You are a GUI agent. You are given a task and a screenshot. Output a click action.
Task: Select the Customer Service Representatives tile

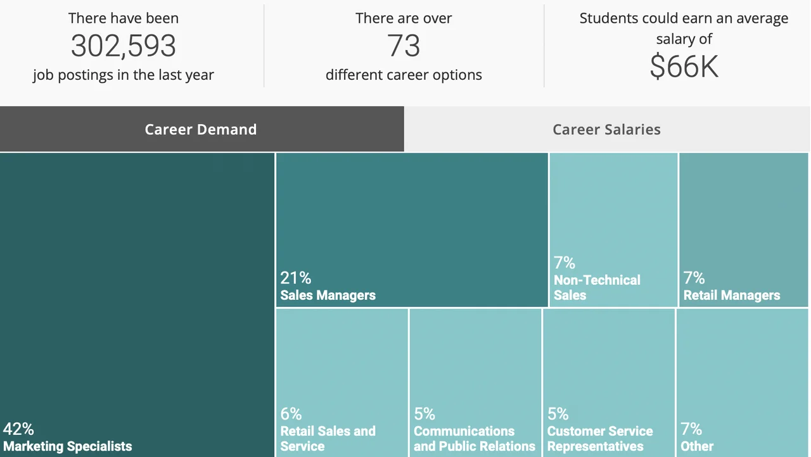[608, 382]
